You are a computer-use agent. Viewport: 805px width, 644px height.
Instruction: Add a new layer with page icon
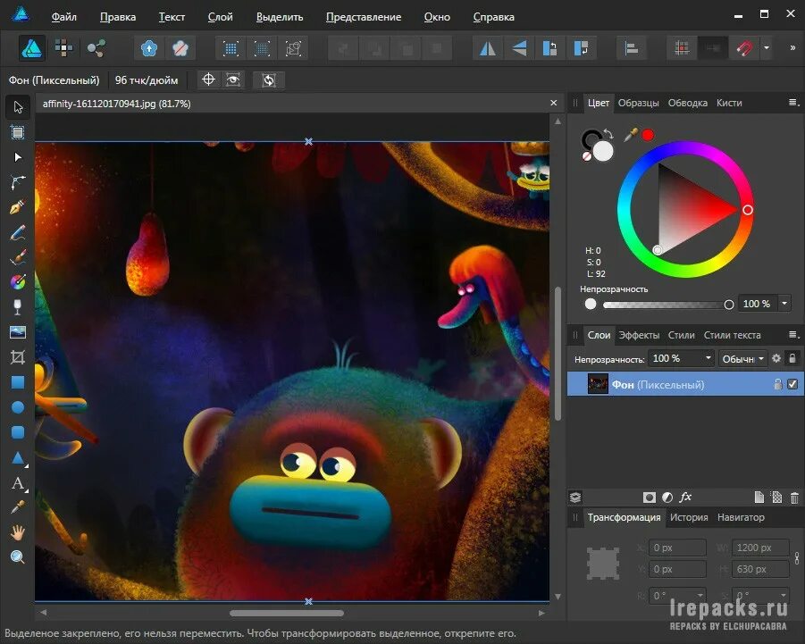coord(759,498)
